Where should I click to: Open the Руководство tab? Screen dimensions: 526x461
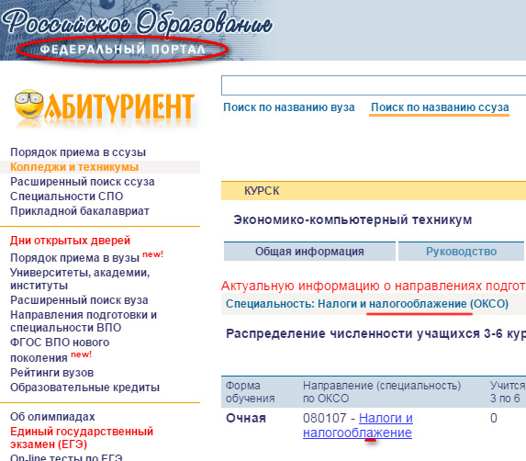click(461, 252)
